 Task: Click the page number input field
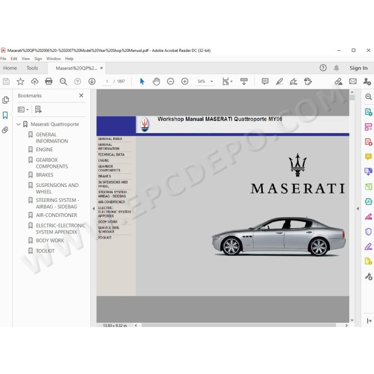coord(107,81)
